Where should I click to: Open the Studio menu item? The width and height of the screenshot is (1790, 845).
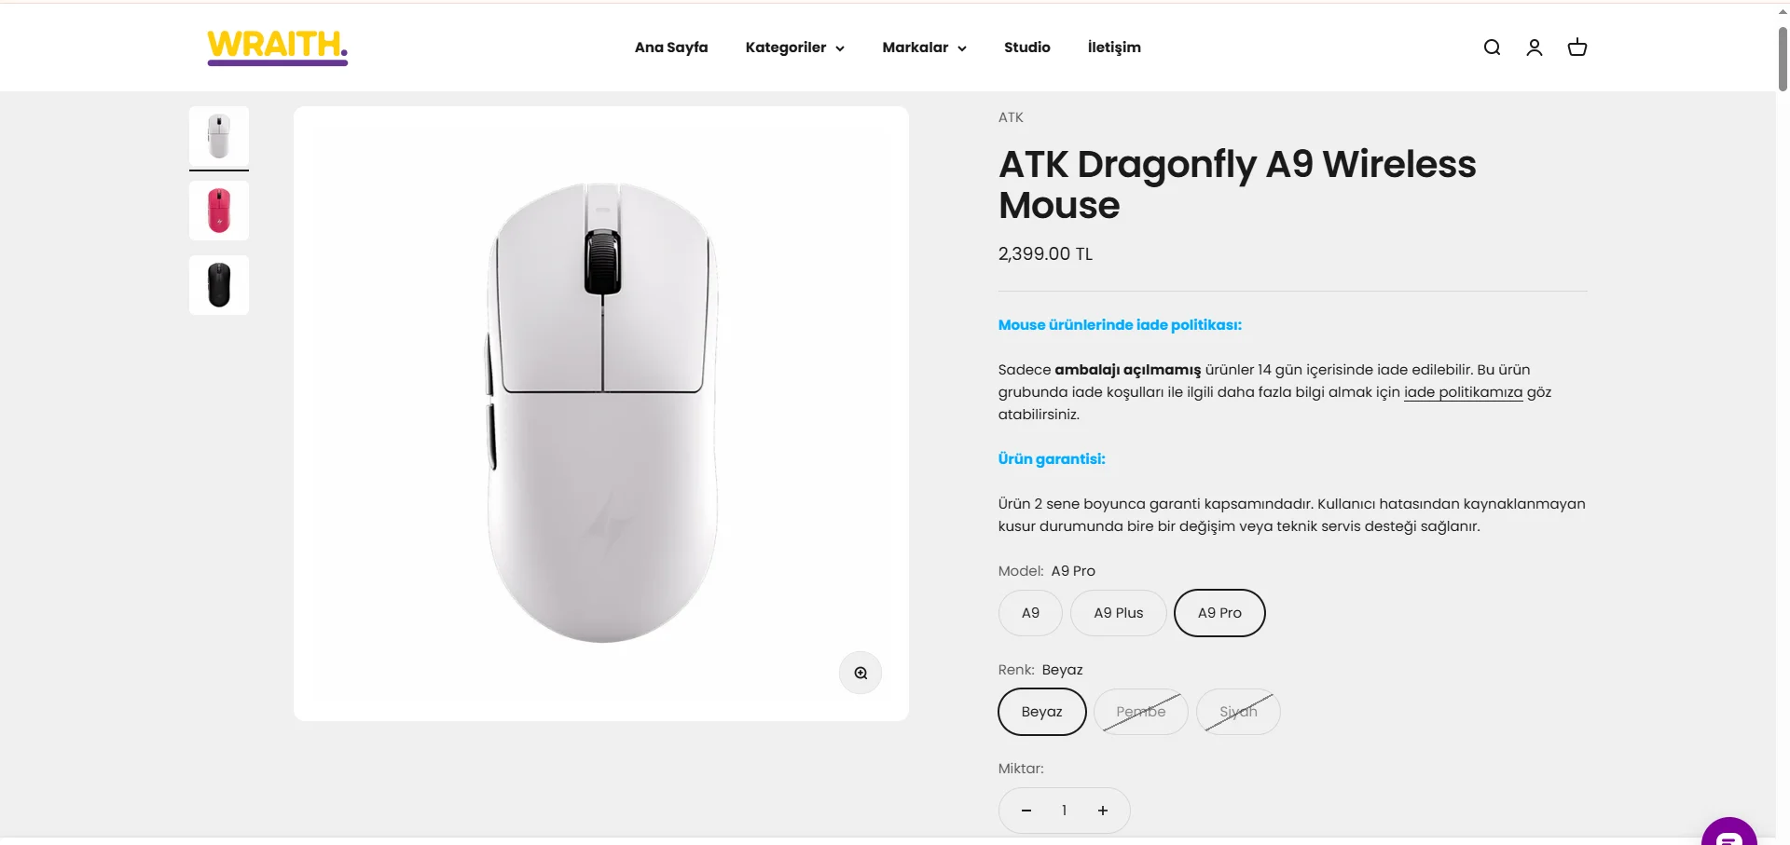coord(1027,48)
